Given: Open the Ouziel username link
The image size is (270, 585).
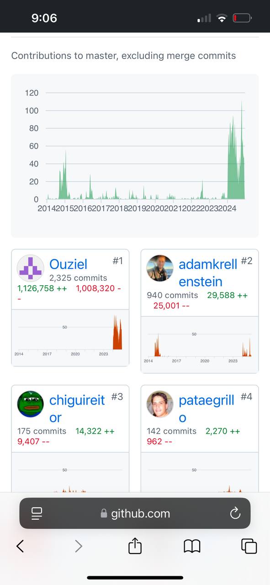Looking at the screenshot, I should pos(68,264).
